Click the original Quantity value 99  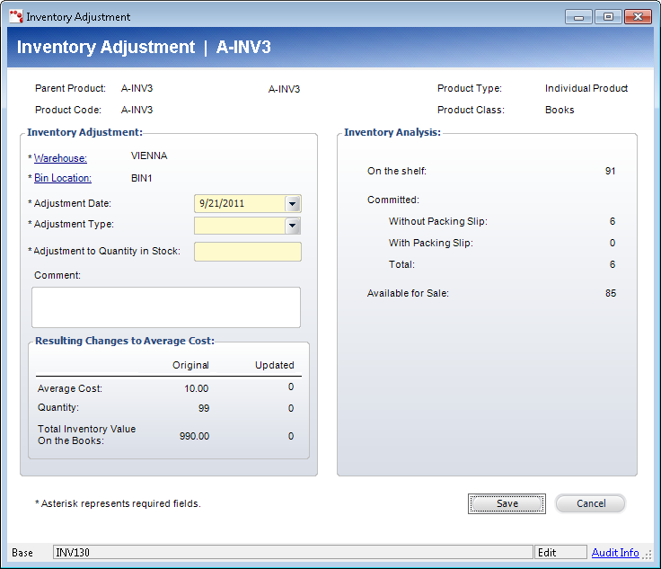tap(204, 408)
